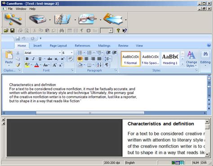Toggle Align Text Left
Viewport: 213px width, 166px height.
point(80,59)
